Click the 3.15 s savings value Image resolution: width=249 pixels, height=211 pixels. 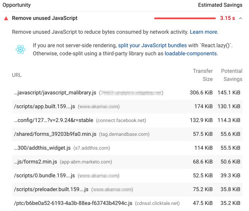pos(227,18)
